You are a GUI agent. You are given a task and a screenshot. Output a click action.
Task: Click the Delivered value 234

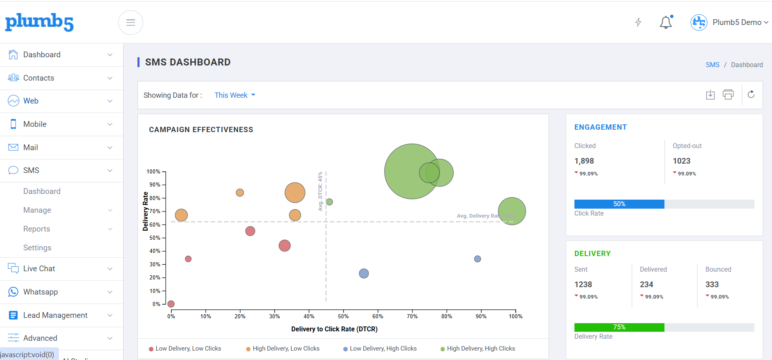tap(646, 284)
